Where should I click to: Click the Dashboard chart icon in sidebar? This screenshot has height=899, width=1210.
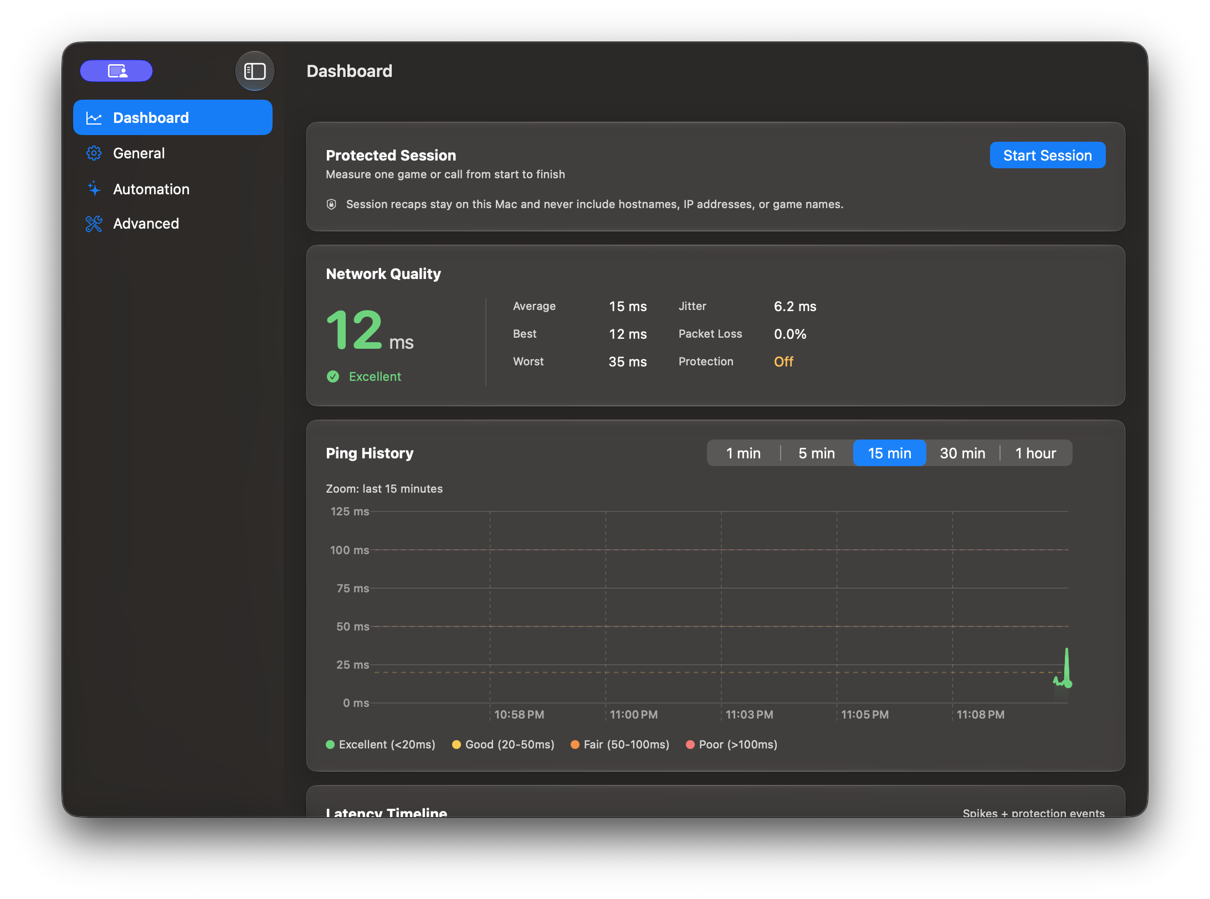(x=94, y=118)
